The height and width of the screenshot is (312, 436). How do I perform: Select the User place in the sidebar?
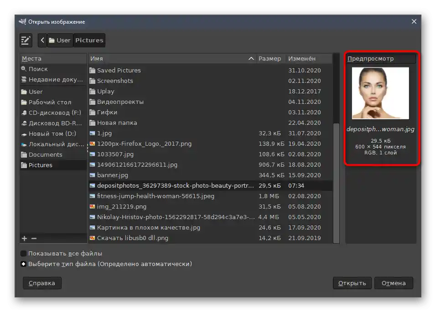[53, 92]
